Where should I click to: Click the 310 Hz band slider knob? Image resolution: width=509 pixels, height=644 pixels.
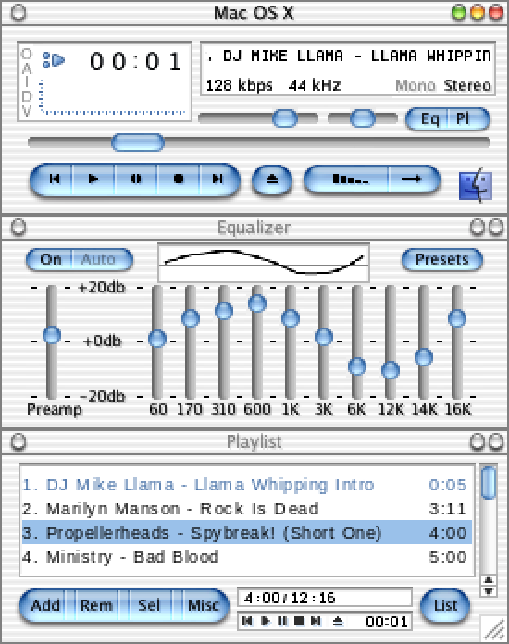224,311
